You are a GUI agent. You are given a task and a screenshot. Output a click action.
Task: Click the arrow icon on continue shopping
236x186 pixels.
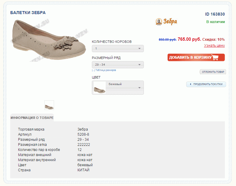(191, 84)
